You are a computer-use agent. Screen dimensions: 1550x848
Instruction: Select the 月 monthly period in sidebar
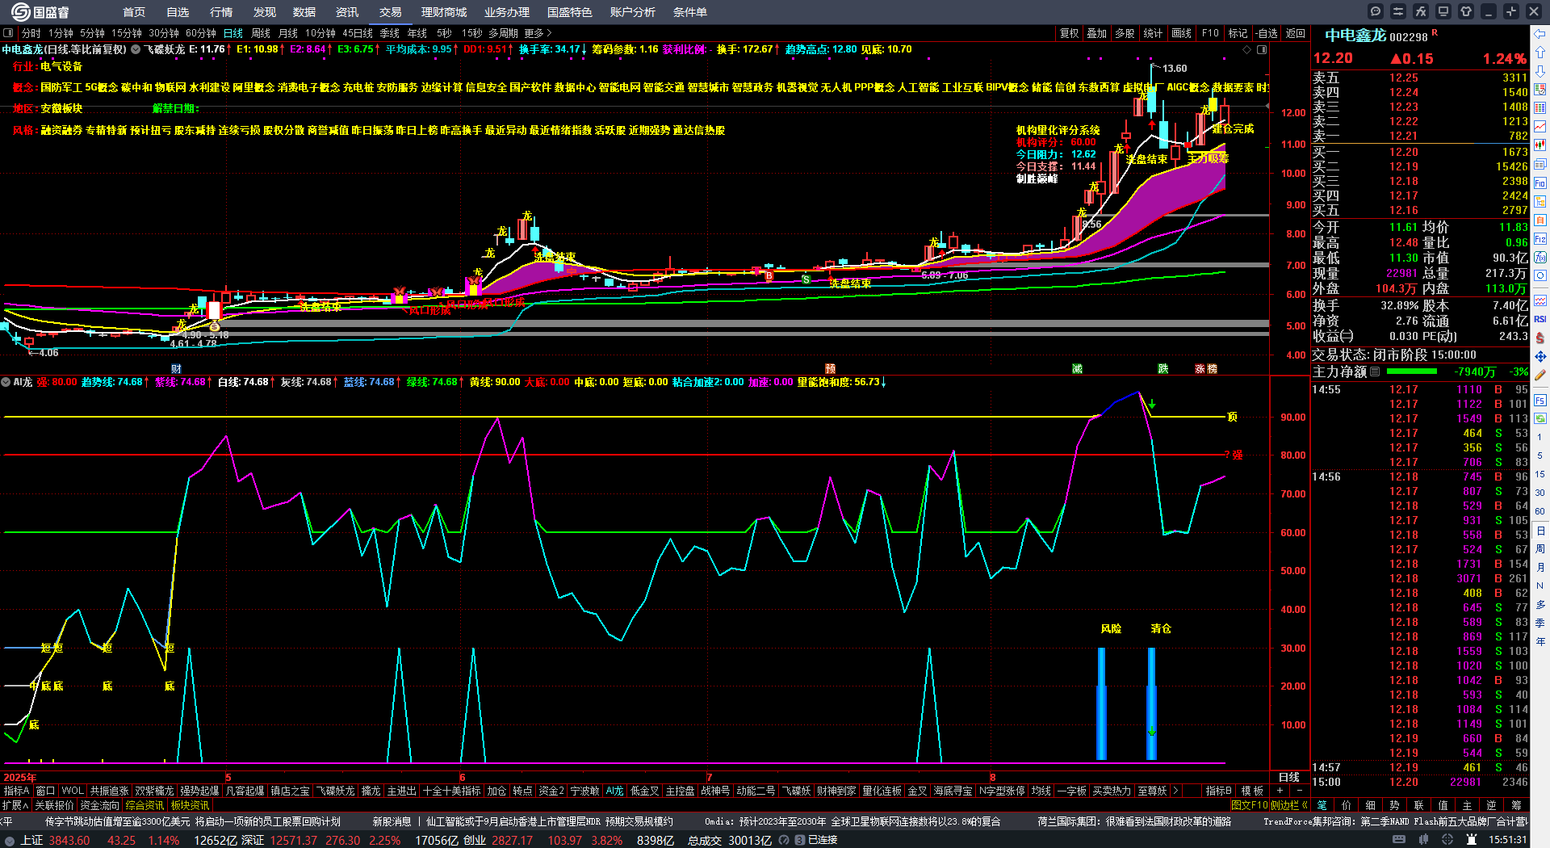point(1540,568)
